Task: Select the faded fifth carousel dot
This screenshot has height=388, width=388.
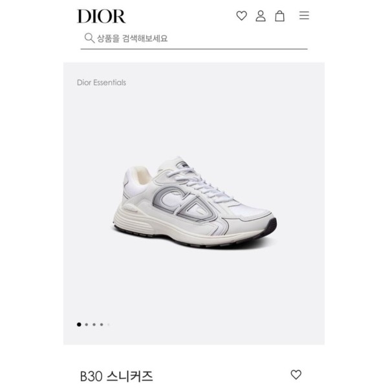Action: click(109, 325)
